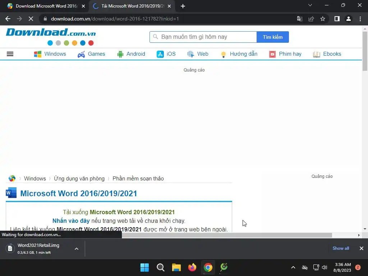
Task: Open the Web category
Action: coord(198,54)
